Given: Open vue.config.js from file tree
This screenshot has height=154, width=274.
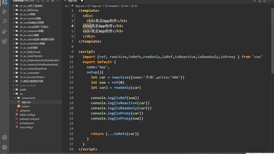Looking at the screenshot, I should [36, 127].
